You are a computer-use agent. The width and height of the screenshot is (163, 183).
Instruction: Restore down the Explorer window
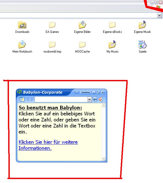156,2
